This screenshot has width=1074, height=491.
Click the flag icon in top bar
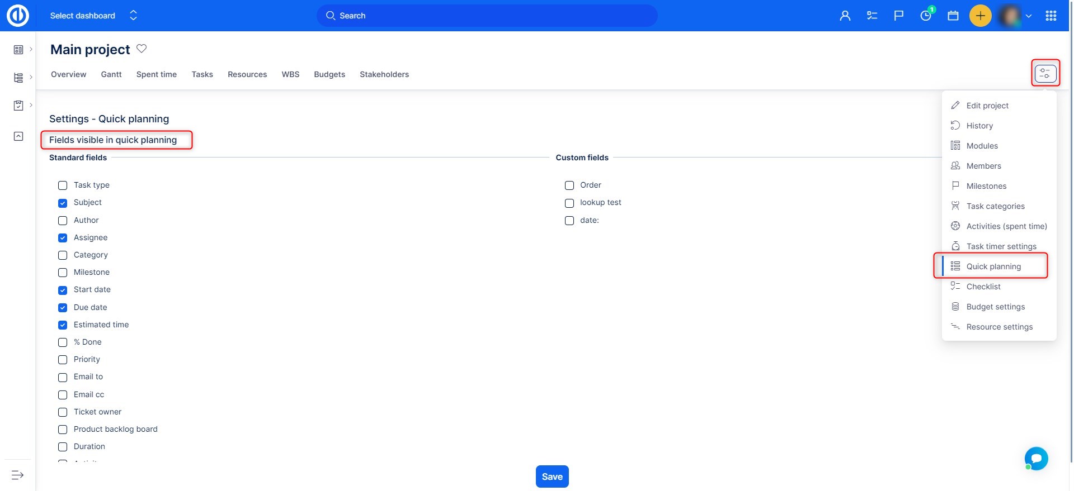click(899, 16)
